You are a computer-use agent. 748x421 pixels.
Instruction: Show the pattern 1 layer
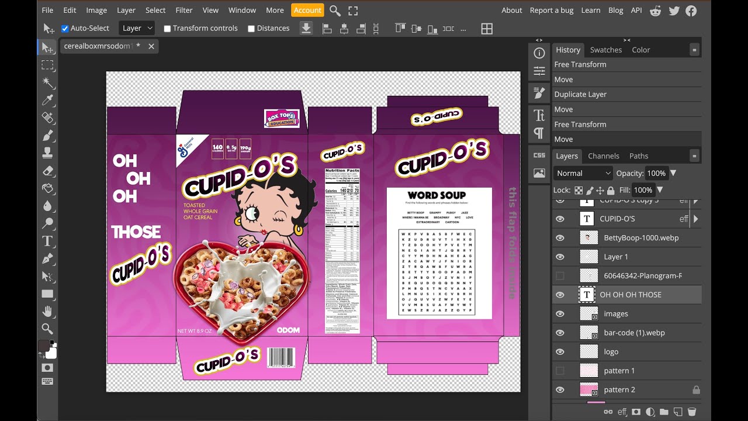click(x=560, y=371)
